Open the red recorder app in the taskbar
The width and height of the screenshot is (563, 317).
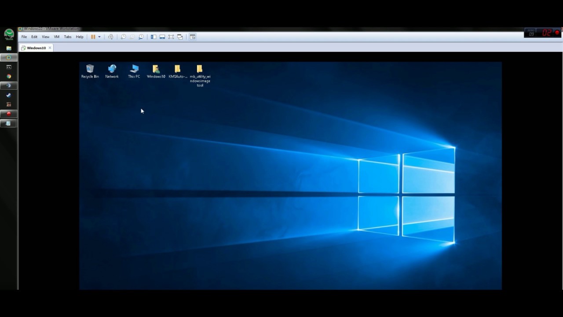point(9,114)
